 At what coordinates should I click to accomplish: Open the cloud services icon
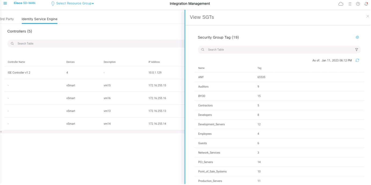click(341, 3)
